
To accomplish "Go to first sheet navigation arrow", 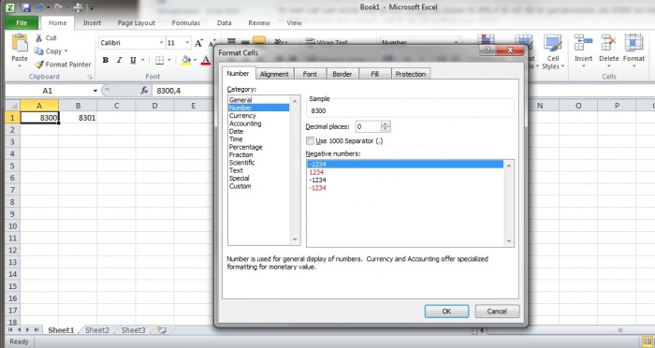I will tap(10, 330).
